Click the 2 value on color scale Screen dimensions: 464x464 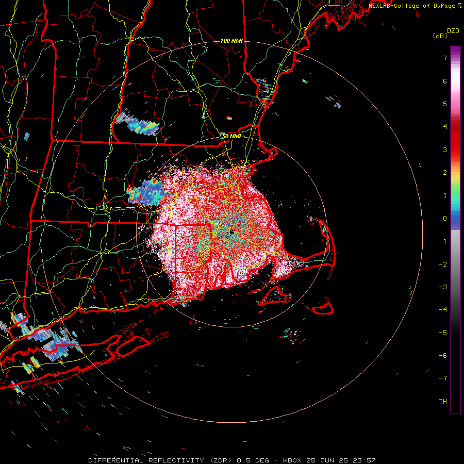445,172
